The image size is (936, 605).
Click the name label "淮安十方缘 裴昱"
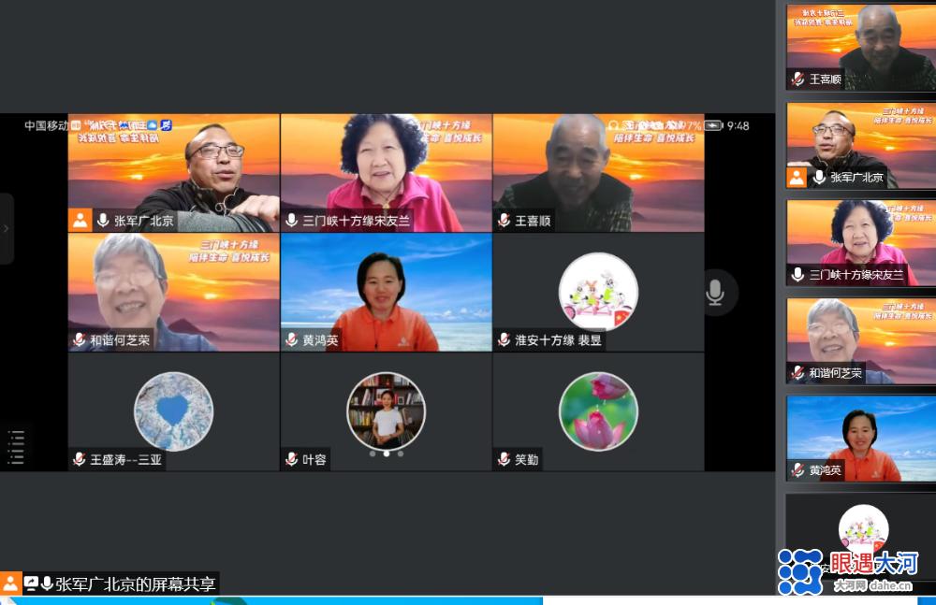[558, 340]
